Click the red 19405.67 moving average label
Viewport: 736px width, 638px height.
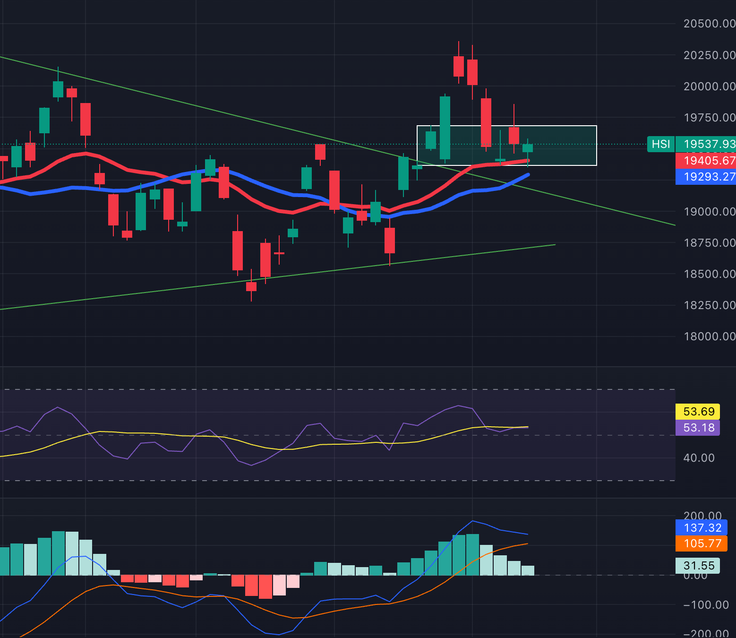(706, 161)
